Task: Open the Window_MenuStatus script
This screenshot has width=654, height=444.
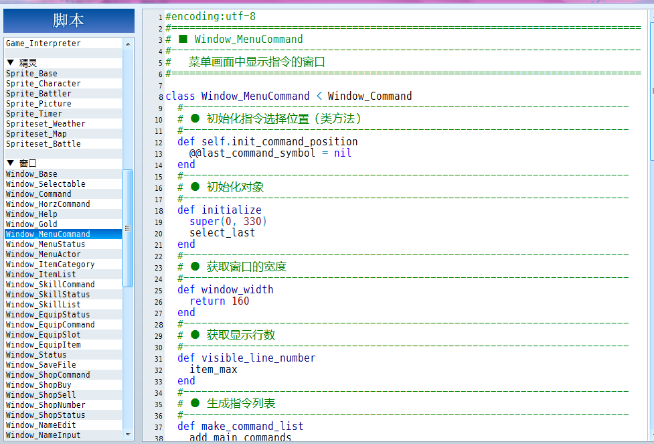Action: (64, 244)
